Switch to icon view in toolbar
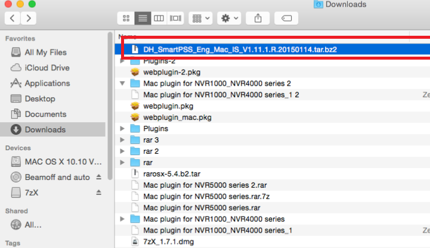This screenshot has width=430, height=248. coord(126,18)
